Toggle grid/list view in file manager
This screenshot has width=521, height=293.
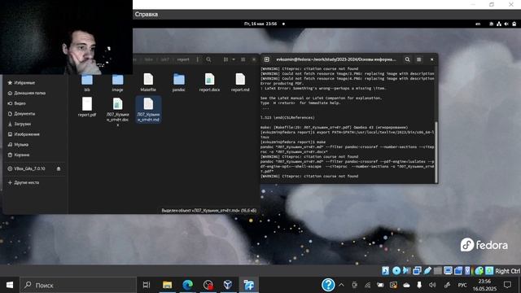click(226, 59)
